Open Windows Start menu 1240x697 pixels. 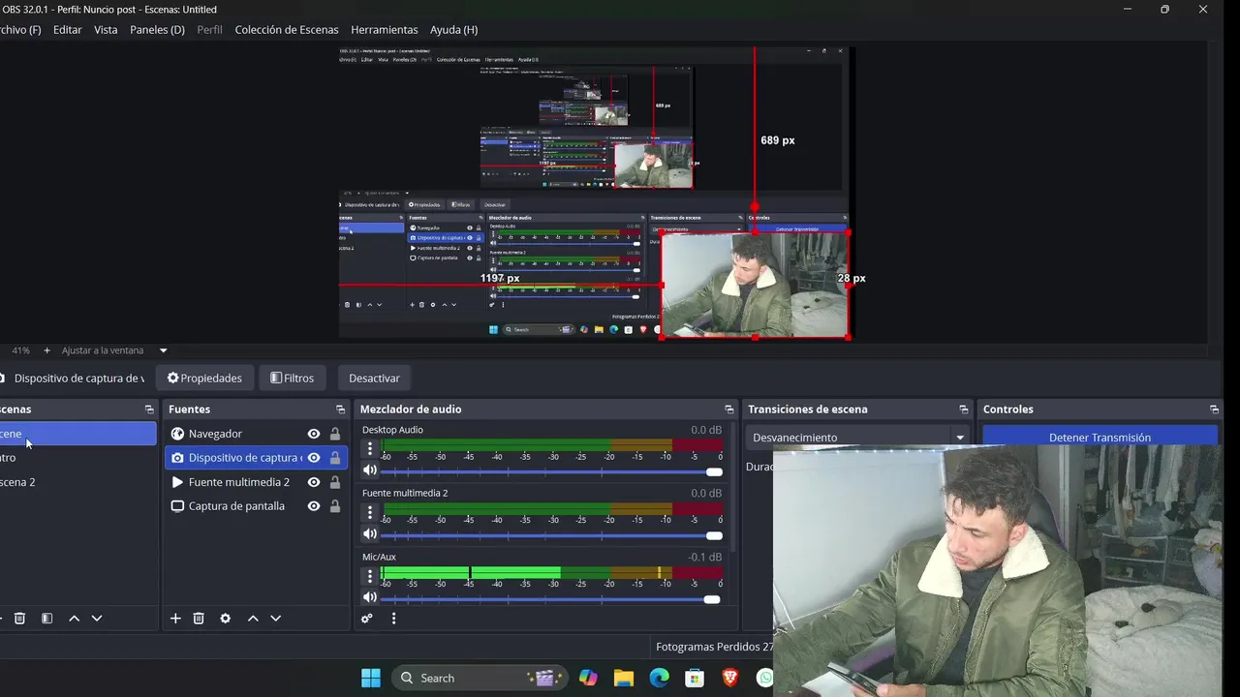371,678
